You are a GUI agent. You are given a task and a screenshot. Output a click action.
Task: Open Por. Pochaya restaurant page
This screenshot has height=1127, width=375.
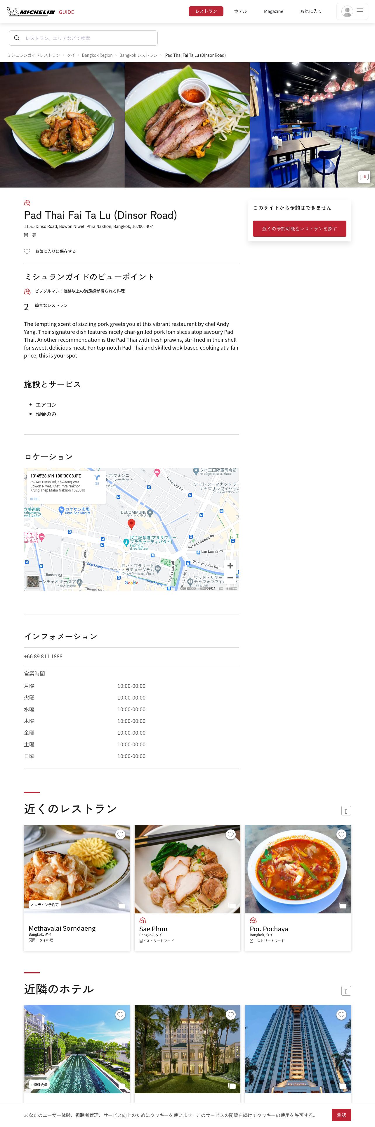269,929
